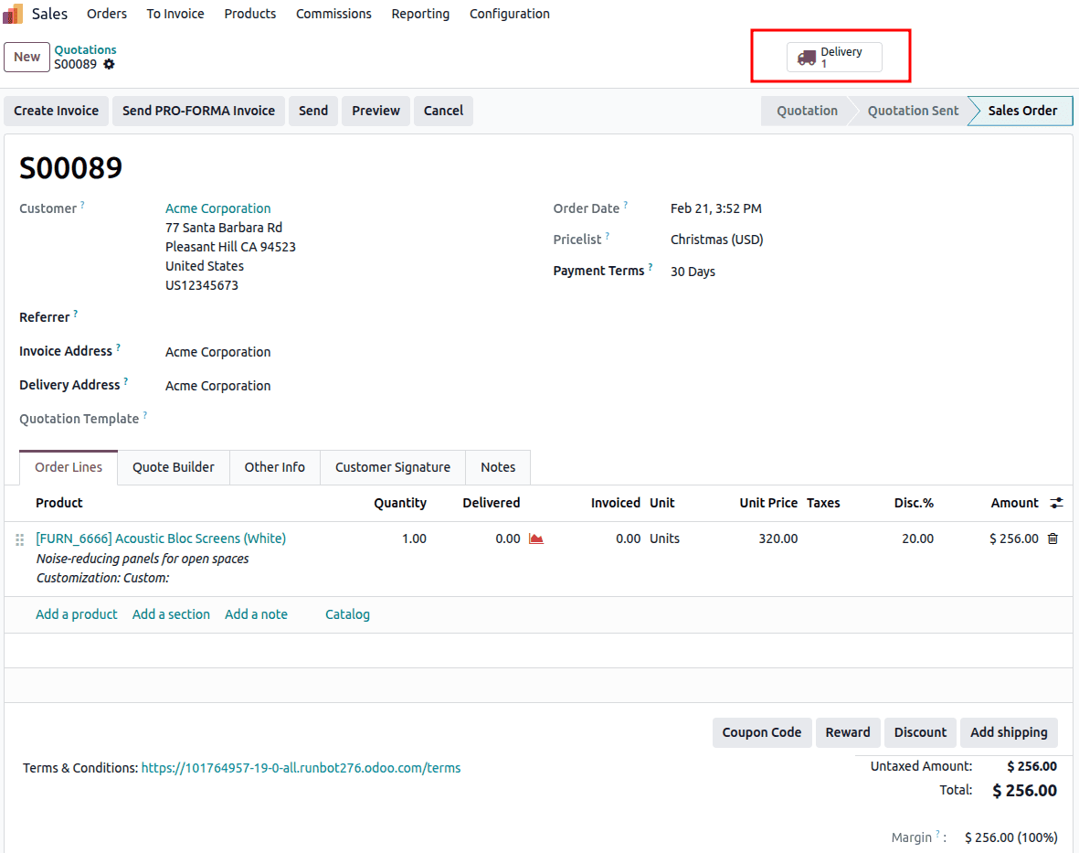
Task: Click the Send button
Action: (x=313, y=111)
